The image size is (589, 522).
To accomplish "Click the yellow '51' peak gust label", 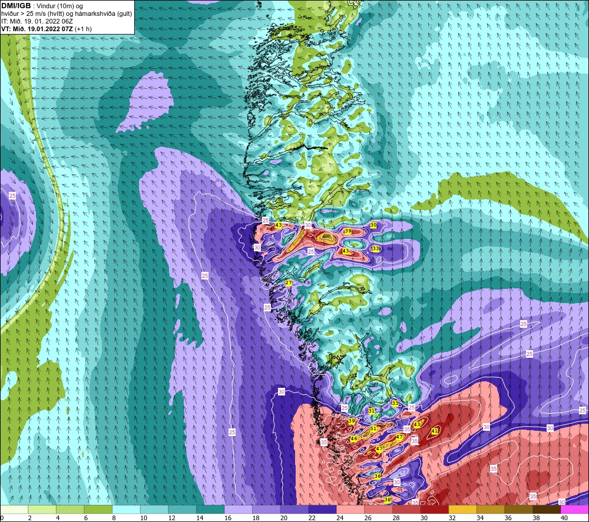I will coord(373,428).
